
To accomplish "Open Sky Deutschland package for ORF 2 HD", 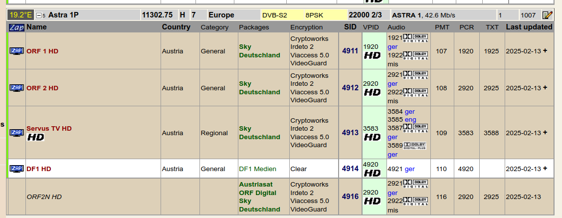I will (x=259, y=88).
